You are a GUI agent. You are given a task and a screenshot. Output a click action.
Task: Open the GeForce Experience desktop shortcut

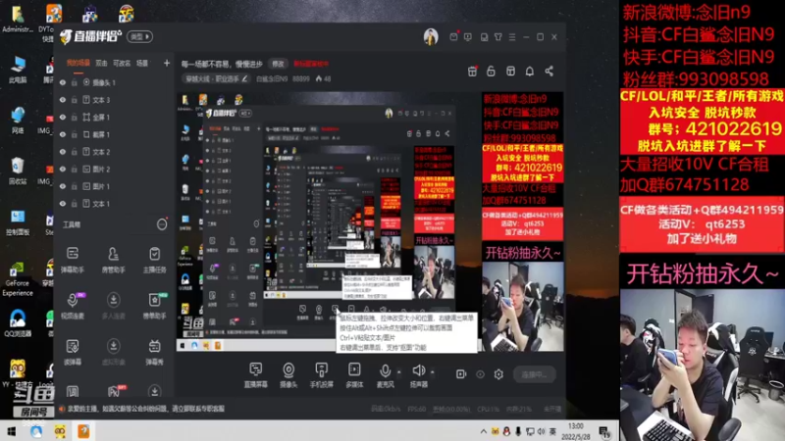point(18,280)
